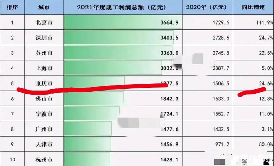Select the 上海市 city cell
This screenshot has height=166, width=274.
tap(44, 68)
